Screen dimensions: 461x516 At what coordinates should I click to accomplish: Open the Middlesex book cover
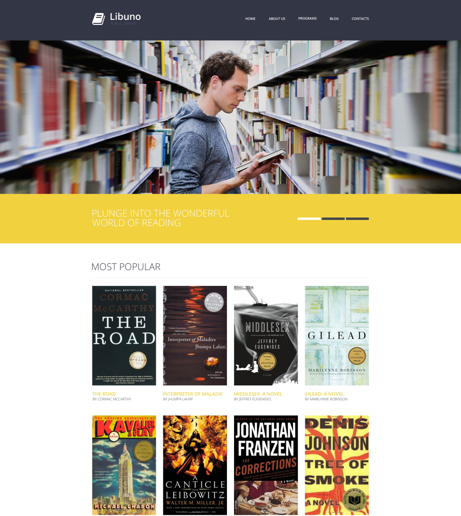point(266,335)
